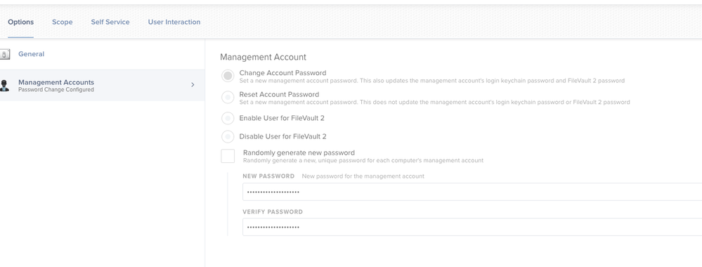
Task: Open the User Interaction tab
Action: [174, 22]
